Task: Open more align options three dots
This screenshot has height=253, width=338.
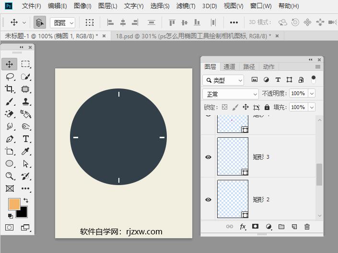Action: pos(234,22)
